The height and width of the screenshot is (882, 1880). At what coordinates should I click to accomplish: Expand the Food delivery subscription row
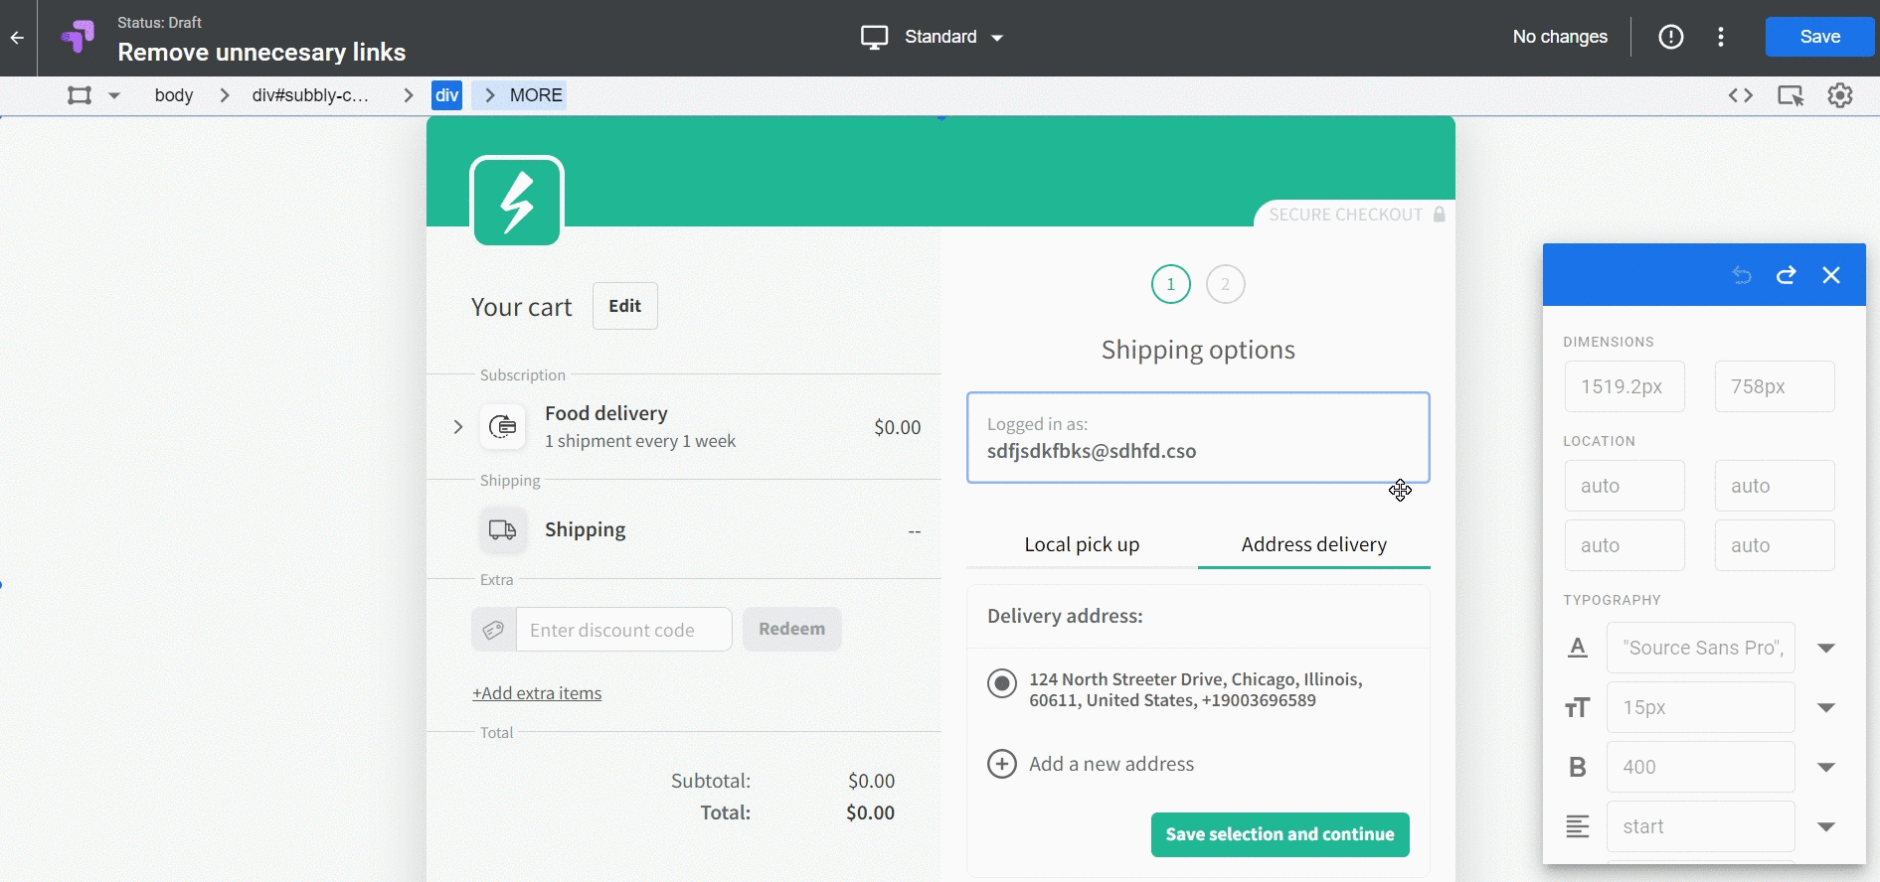coord(458,427)
